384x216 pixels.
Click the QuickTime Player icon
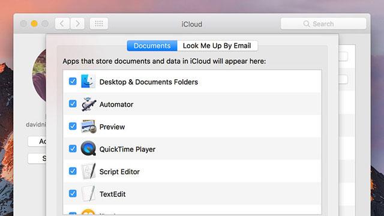pos(88,148)
